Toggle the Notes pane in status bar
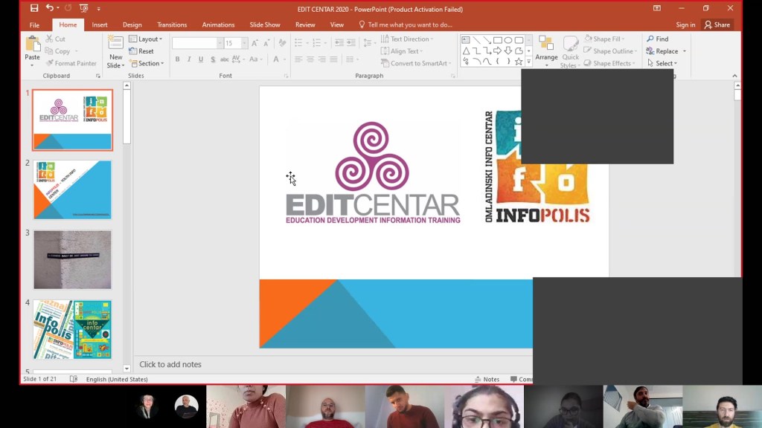The height and width of the screenshot is (428, 762). click(x=487, y=379)
